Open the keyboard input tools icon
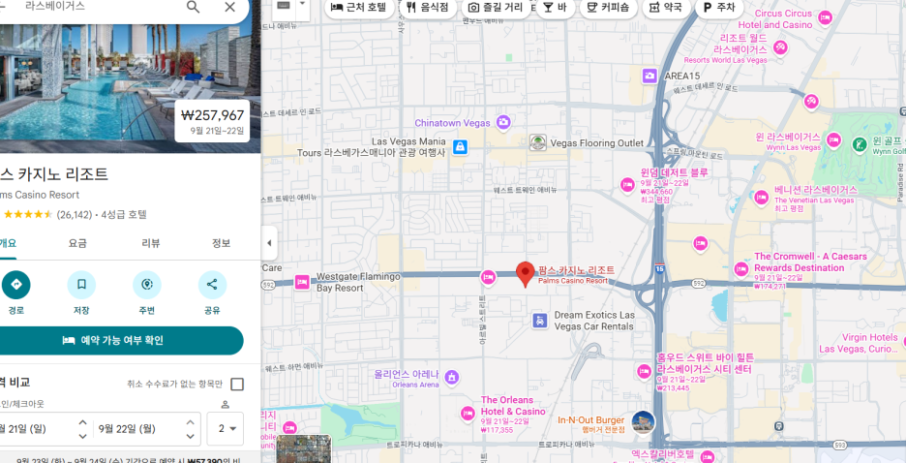 (283, 6)
